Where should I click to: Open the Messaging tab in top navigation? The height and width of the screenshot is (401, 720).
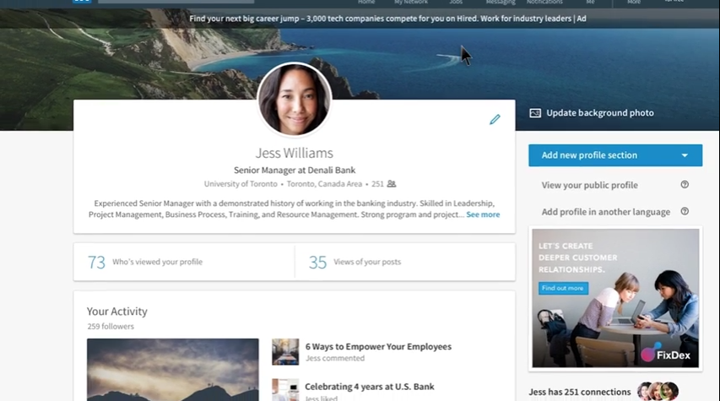pyautogui.click(x=501, y=3)
